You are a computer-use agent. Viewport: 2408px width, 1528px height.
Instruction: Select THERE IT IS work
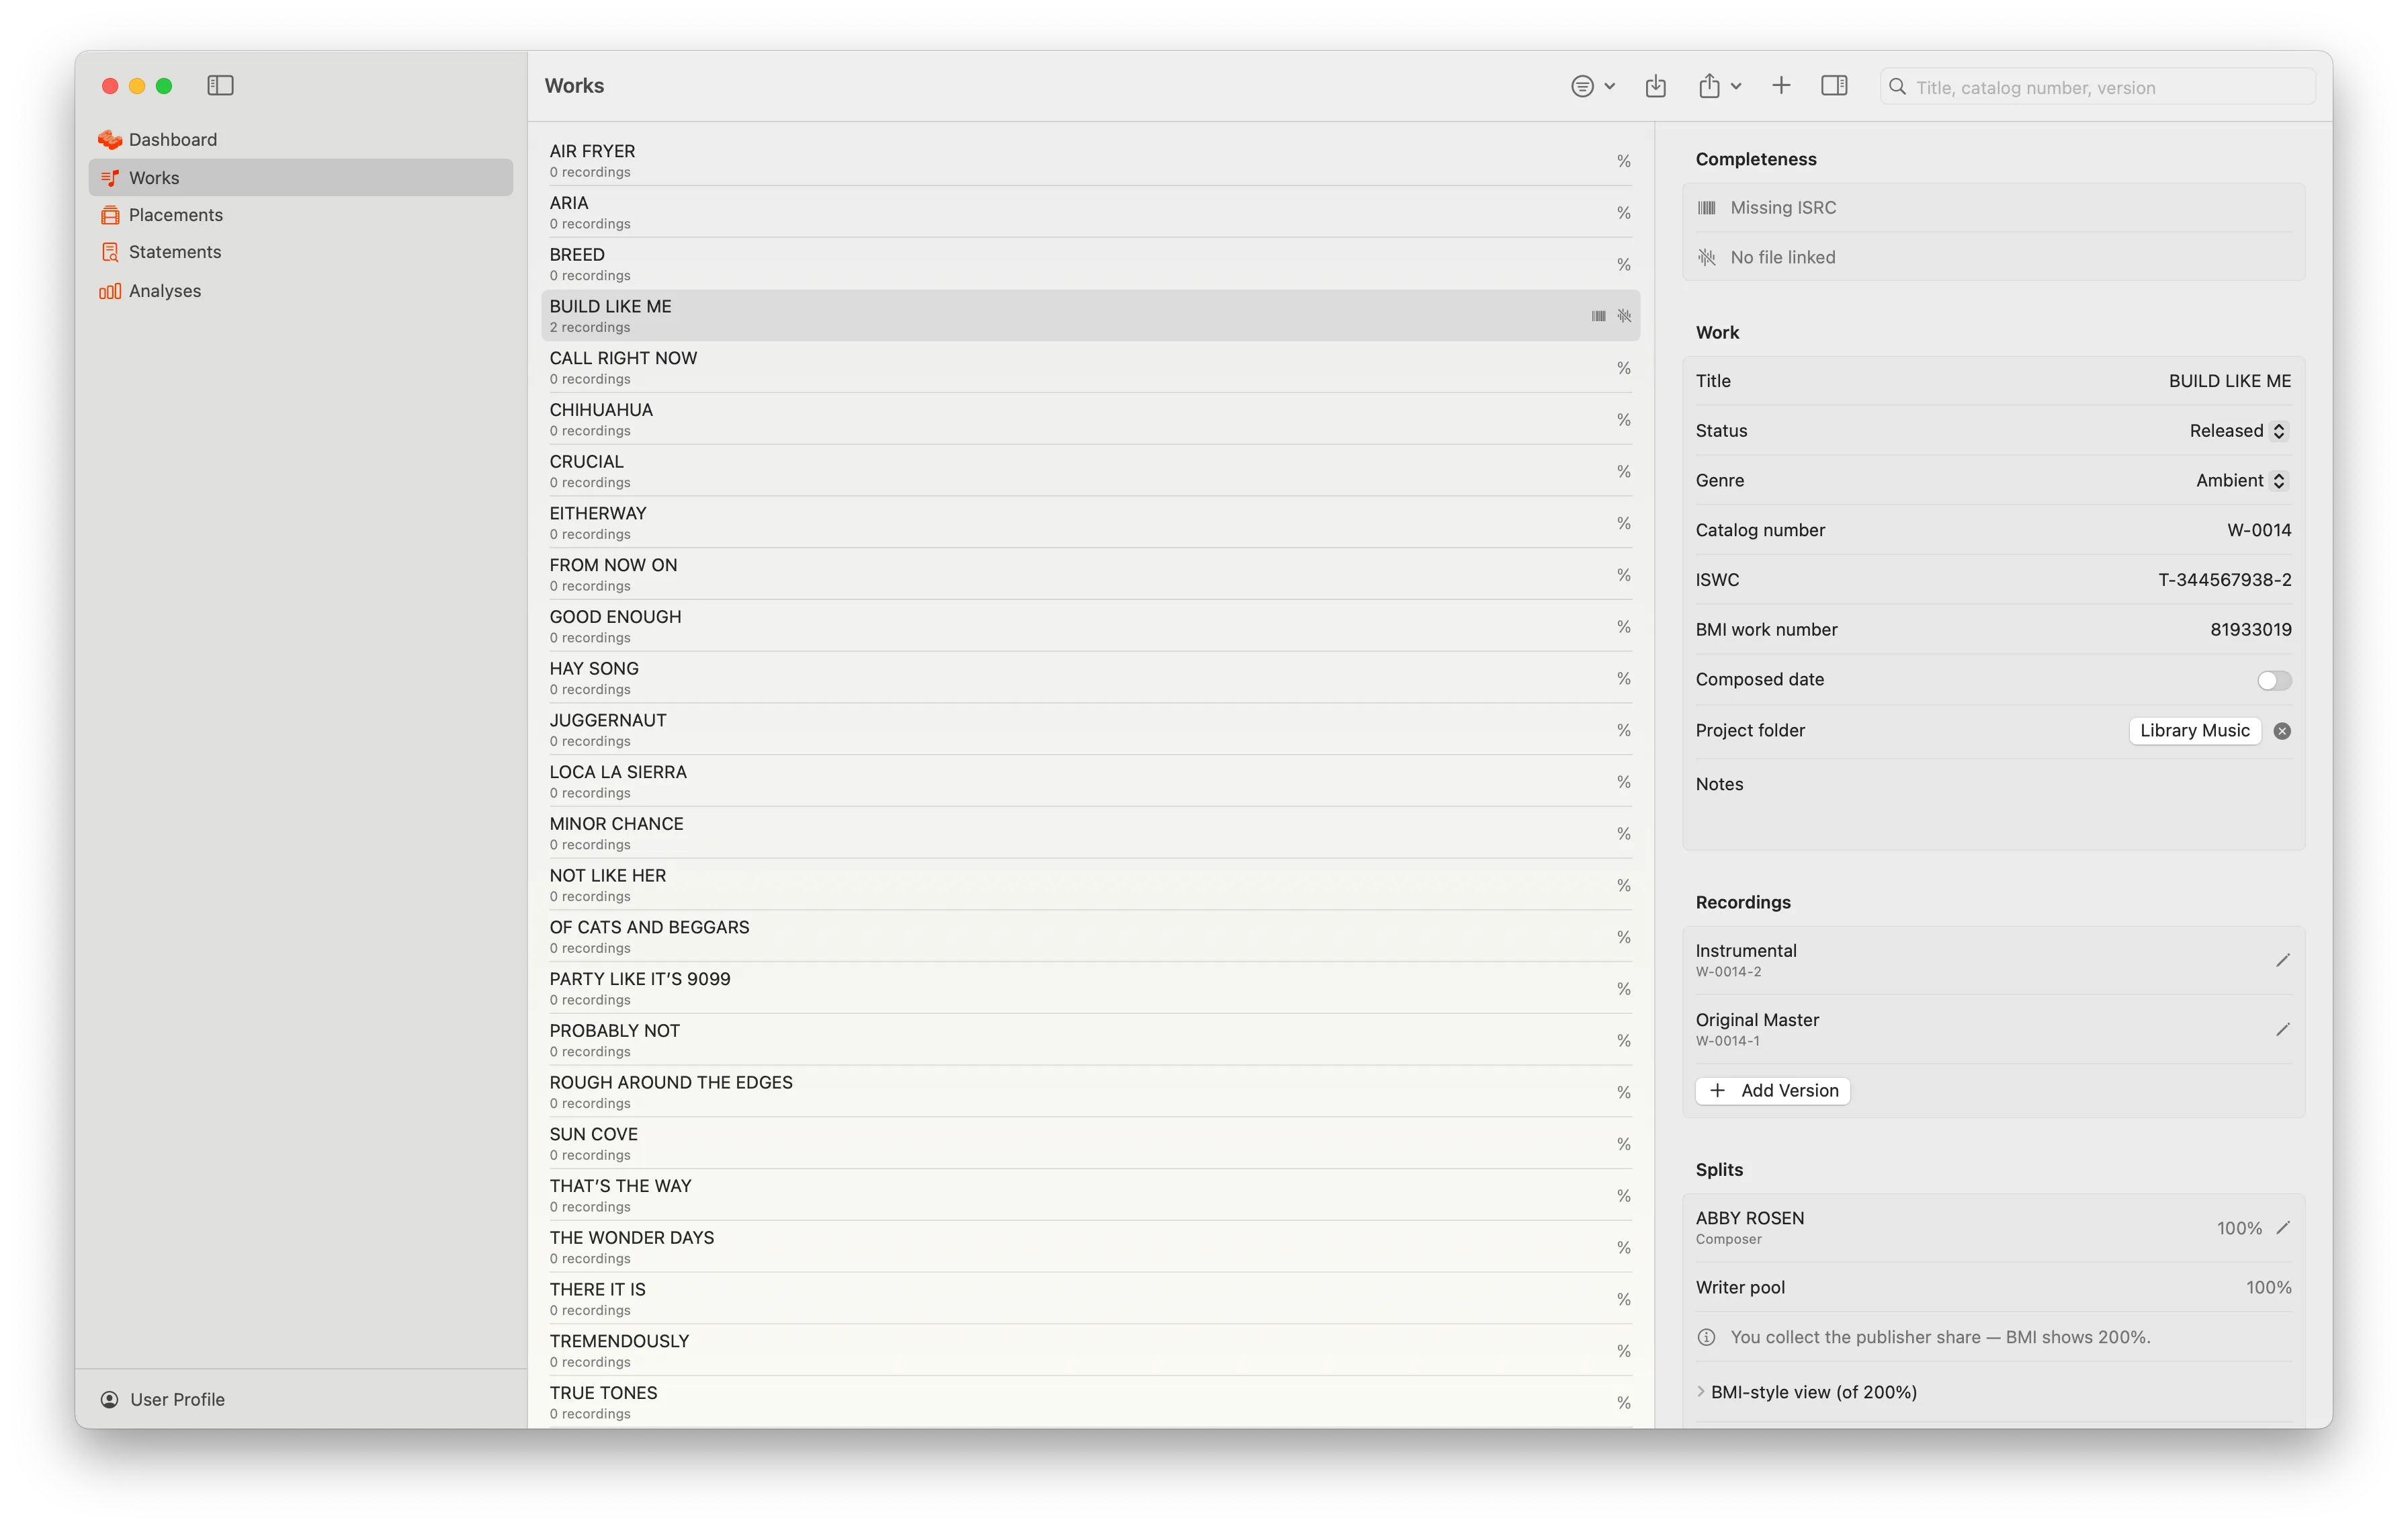tap(1090, 1299)
